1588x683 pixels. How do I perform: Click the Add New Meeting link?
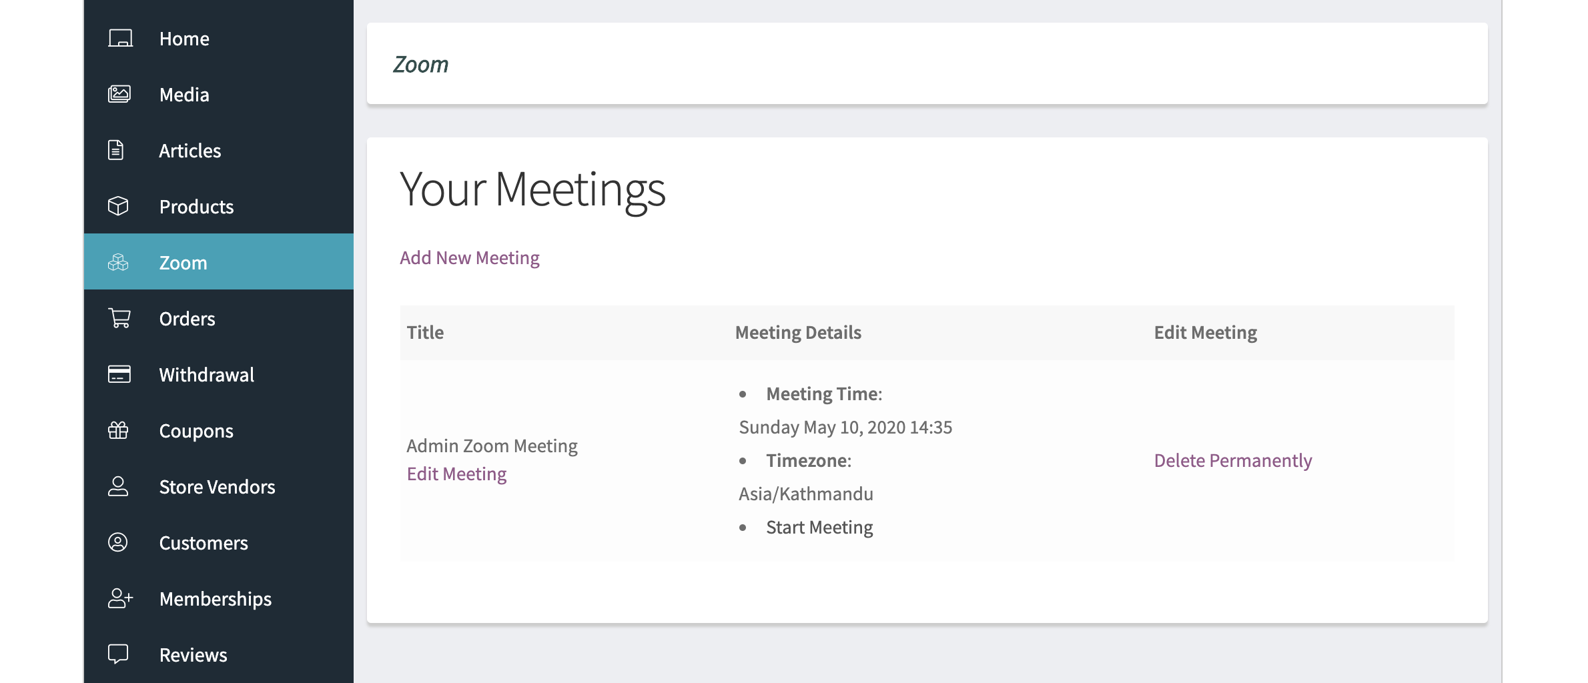(x=470, y=258)
